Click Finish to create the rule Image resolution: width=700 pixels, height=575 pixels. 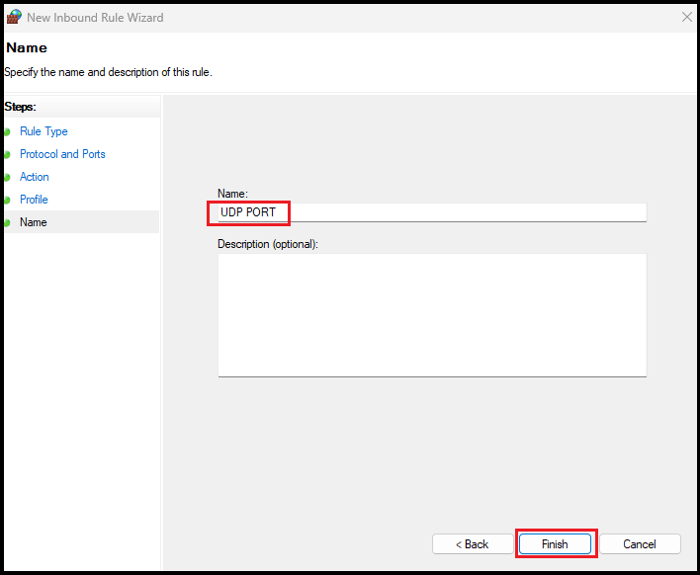point(555,544)
